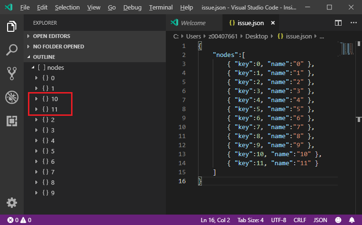
Task: Select outline item 11
Action: tap(95, 109)
